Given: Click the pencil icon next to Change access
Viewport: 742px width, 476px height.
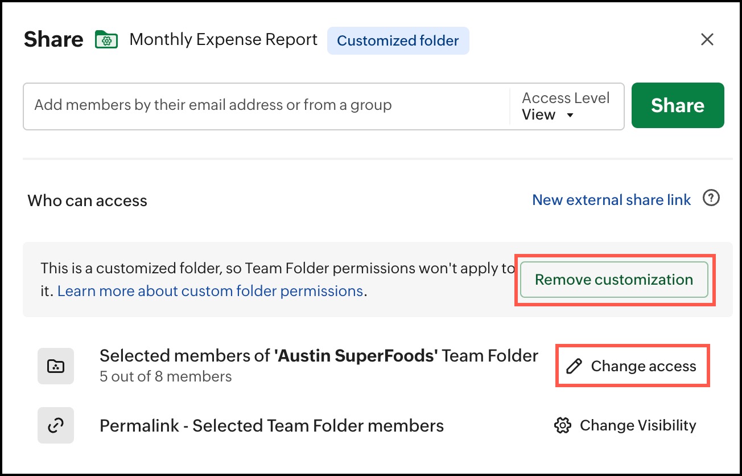Looking at the screenshot, I should click(574, 366).
